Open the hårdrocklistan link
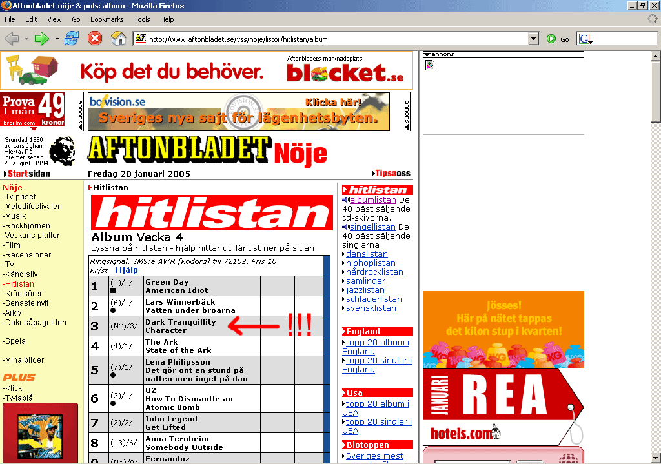The width and height of the screenshot is (661, 464). pyautogui.click(x=375, y=272)
